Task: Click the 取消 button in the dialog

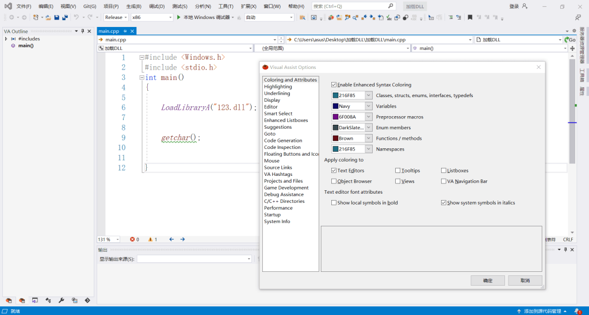Action: 525,281
